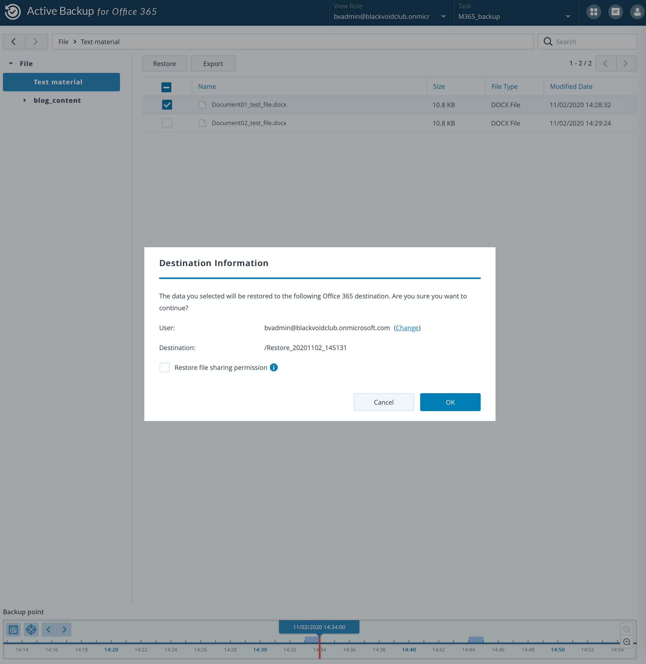Screen dimensions: 646x664
Task: Focus the Search input field
Action: (x=587, y=42)
